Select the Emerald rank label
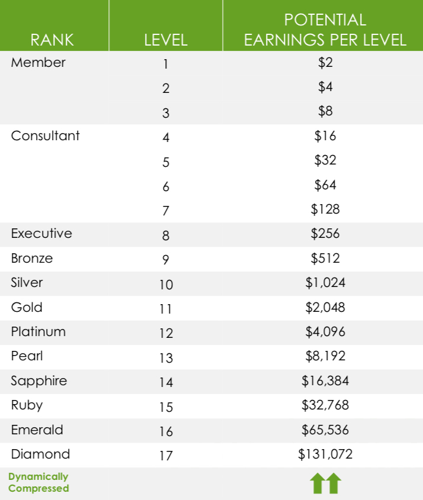The height and width of the screenshot is (500, 423). [37, 430]
